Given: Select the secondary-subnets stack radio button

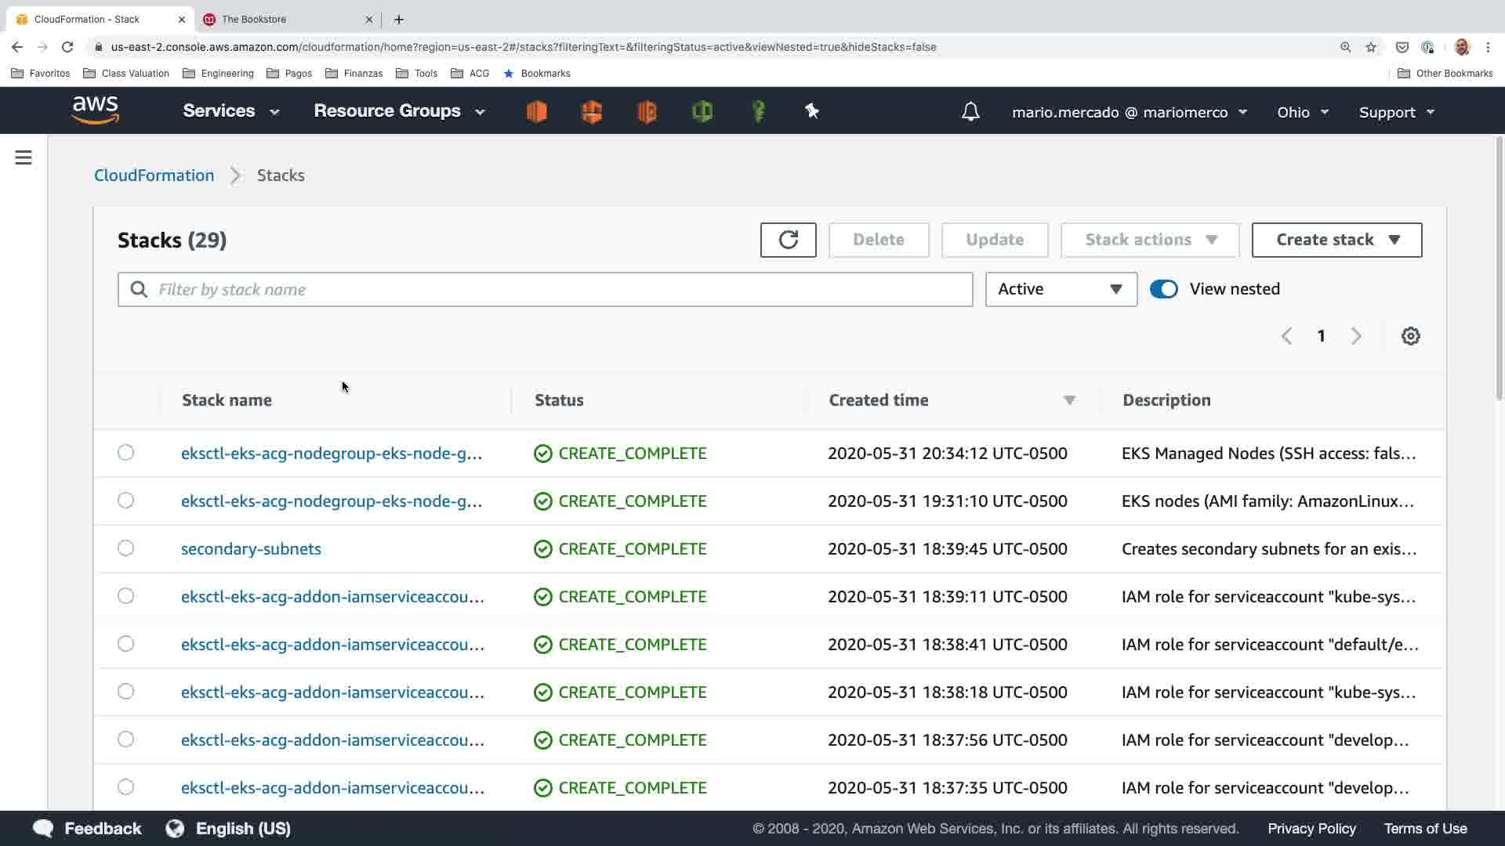Looking at the screenshot, I should click(x=125, y=548).
